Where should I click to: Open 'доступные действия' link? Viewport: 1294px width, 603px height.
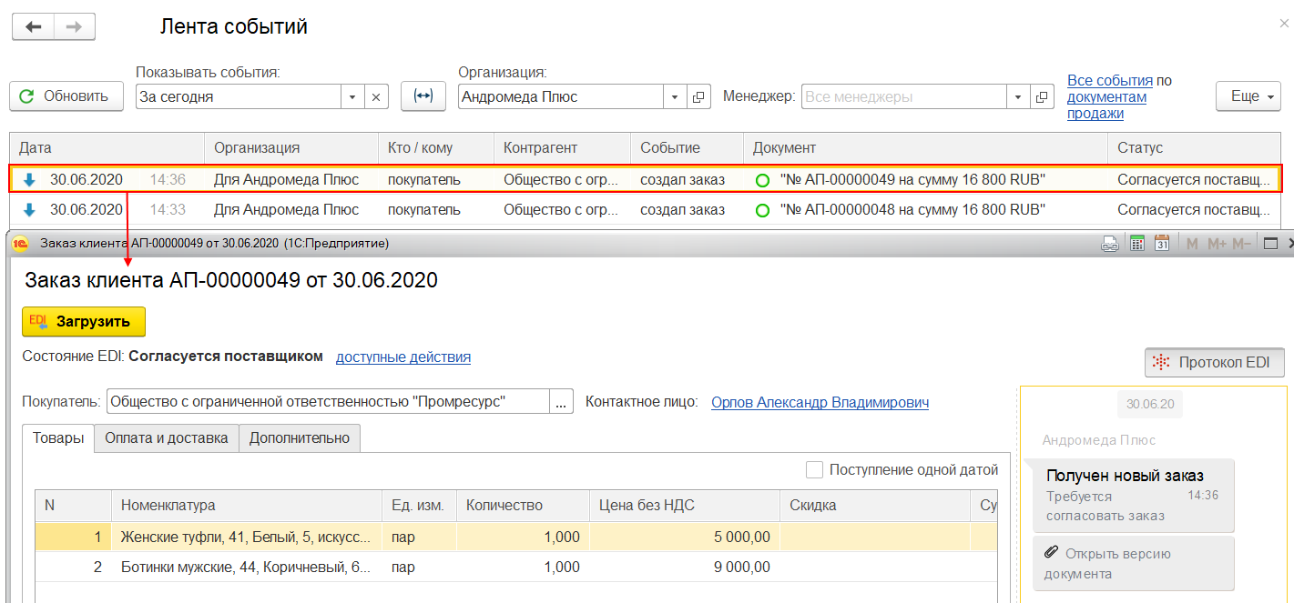[x=403, y=357]
